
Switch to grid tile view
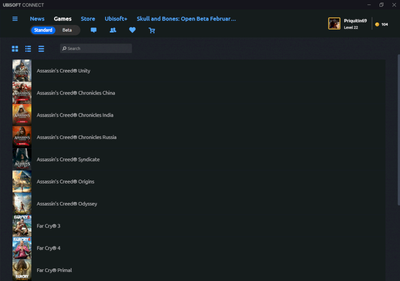15,48
